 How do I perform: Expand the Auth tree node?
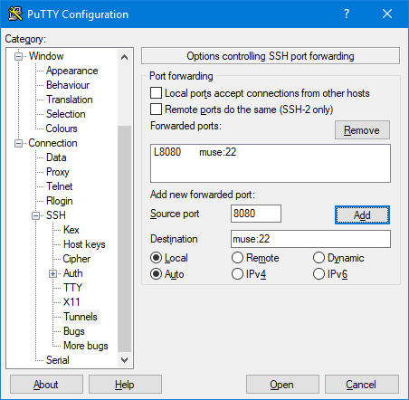click(52, 273)
